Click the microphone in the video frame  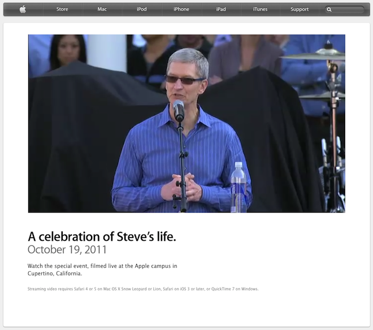point(179,110)
